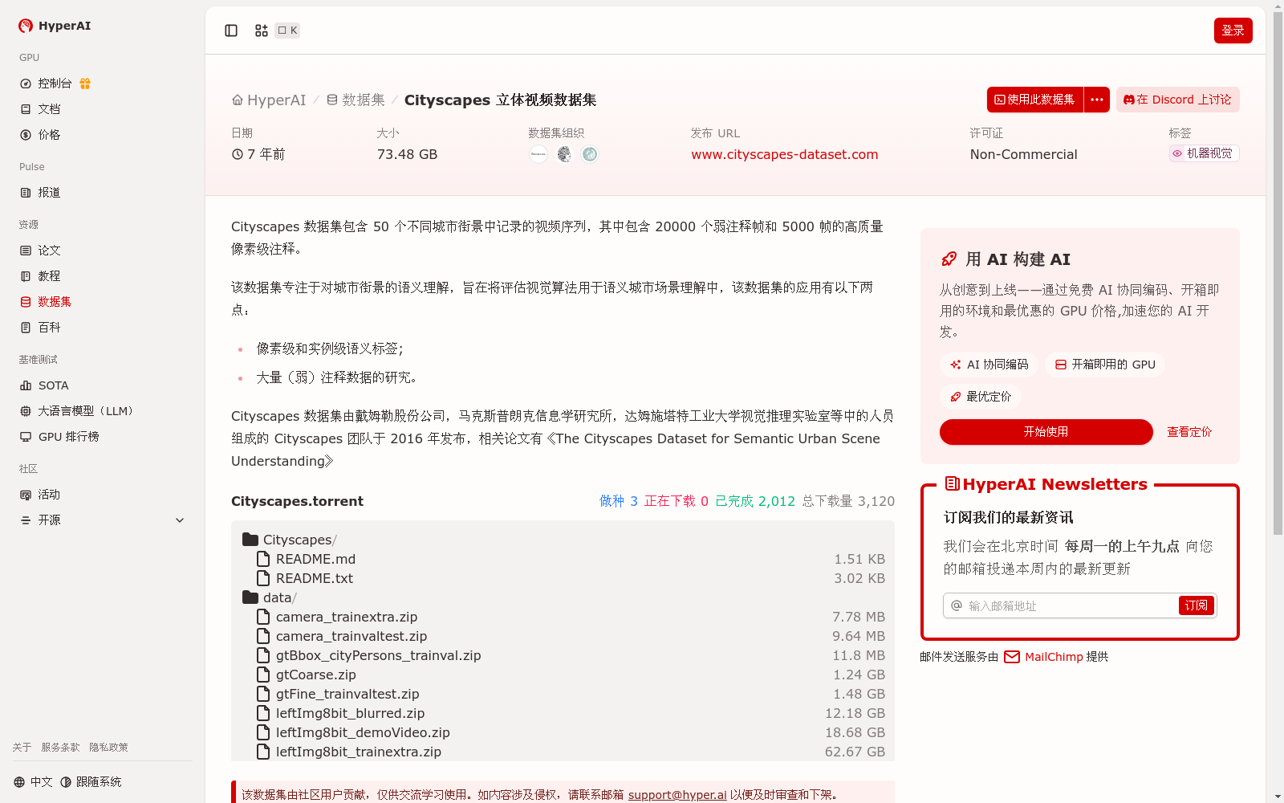
Task: Click AI 协同编码 chip
Action: click(x=989, y=365)
